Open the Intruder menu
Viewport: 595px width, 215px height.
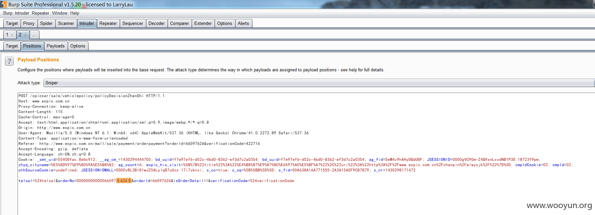coord(22,13)
